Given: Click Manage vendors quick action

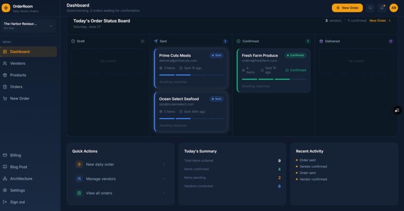Looking at the screenshot, I should (120, 178).
